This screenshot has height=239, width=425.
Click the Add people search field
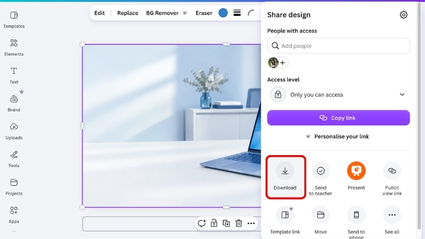click(338, 46)
